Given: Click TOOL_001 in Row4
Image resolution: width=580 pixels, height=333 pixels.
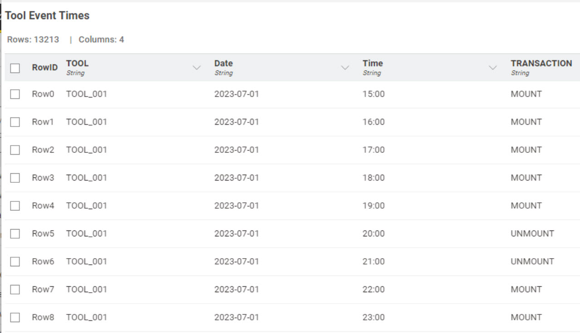Looking at the screenshot, I should 87,206.
